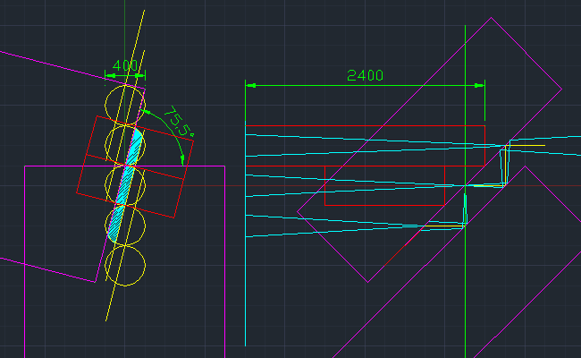Select the 75.5° angle dimension text
The height and width of the screenshot is (358, 581).
tap(179, 122)
